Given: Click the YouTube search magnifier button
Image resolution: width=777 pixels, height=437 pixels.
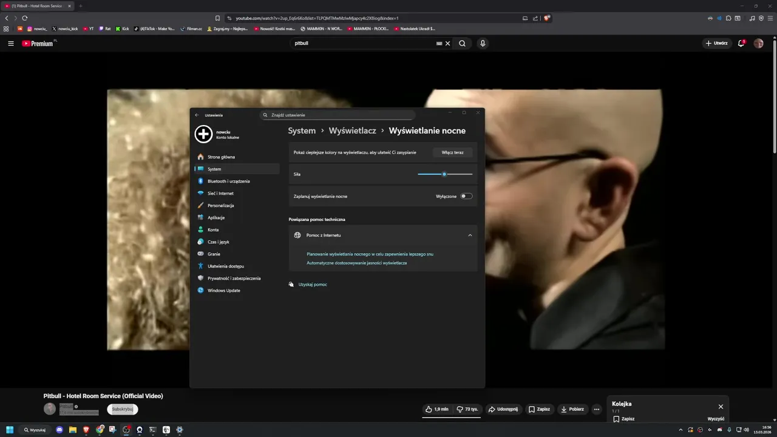Looking at the screenshot, I should (462, 44).
